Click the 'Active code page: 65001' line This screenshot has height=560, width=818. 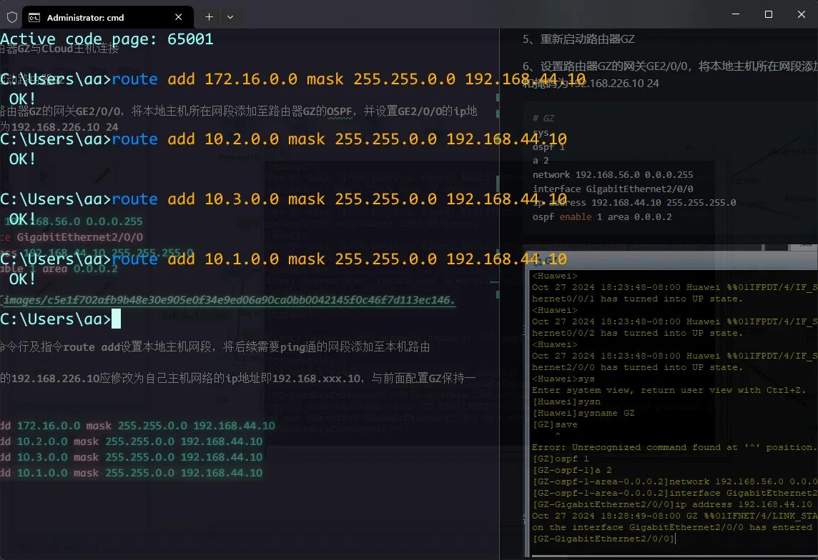point(107,39)
